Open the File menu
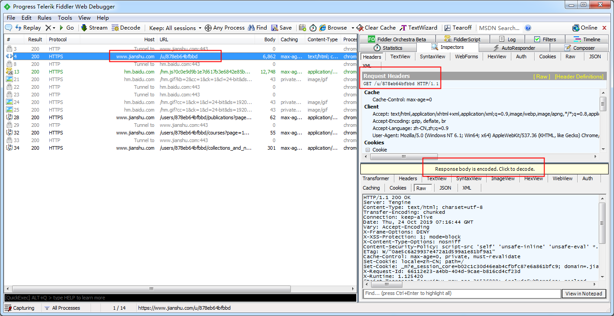 point(11,17)
